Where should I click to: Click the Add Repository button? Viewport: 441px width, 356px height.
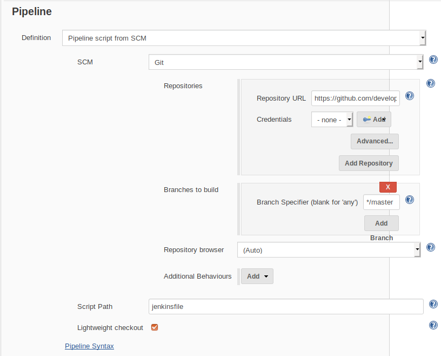point(369,163)
